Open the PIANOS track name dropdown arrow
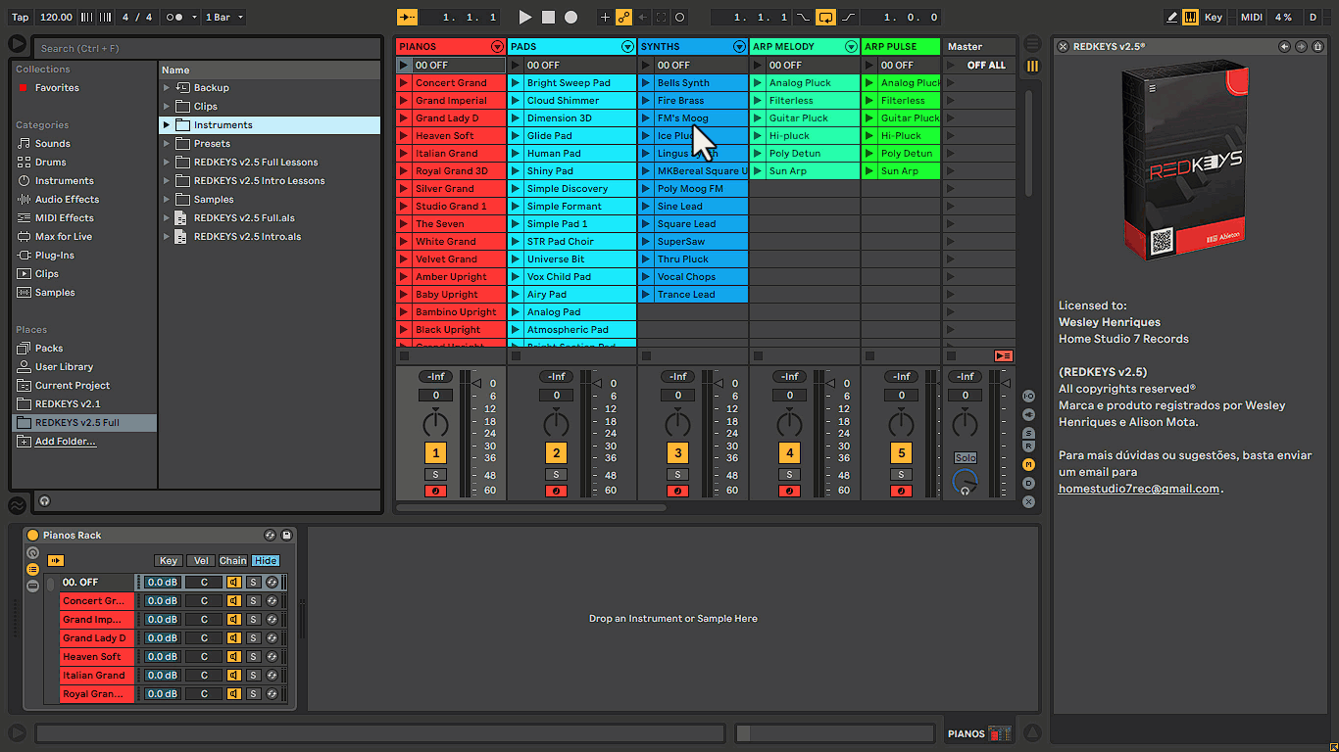The height and width of the screenshot is (752, 1339). (495, 46)
